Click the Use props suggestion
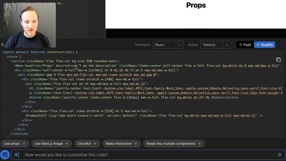The width and height of the screenshot is (286, 161). tap(14, 144)
